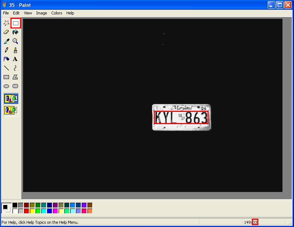Open the Colors menu
The image size is (294, 227).
[57, 13]
